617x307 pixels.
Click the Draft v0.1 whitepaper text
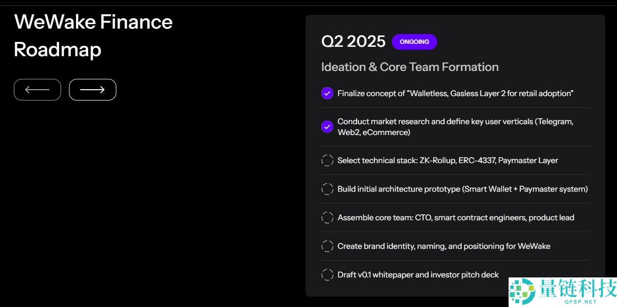pyautogui.click(x=418, y=274)
